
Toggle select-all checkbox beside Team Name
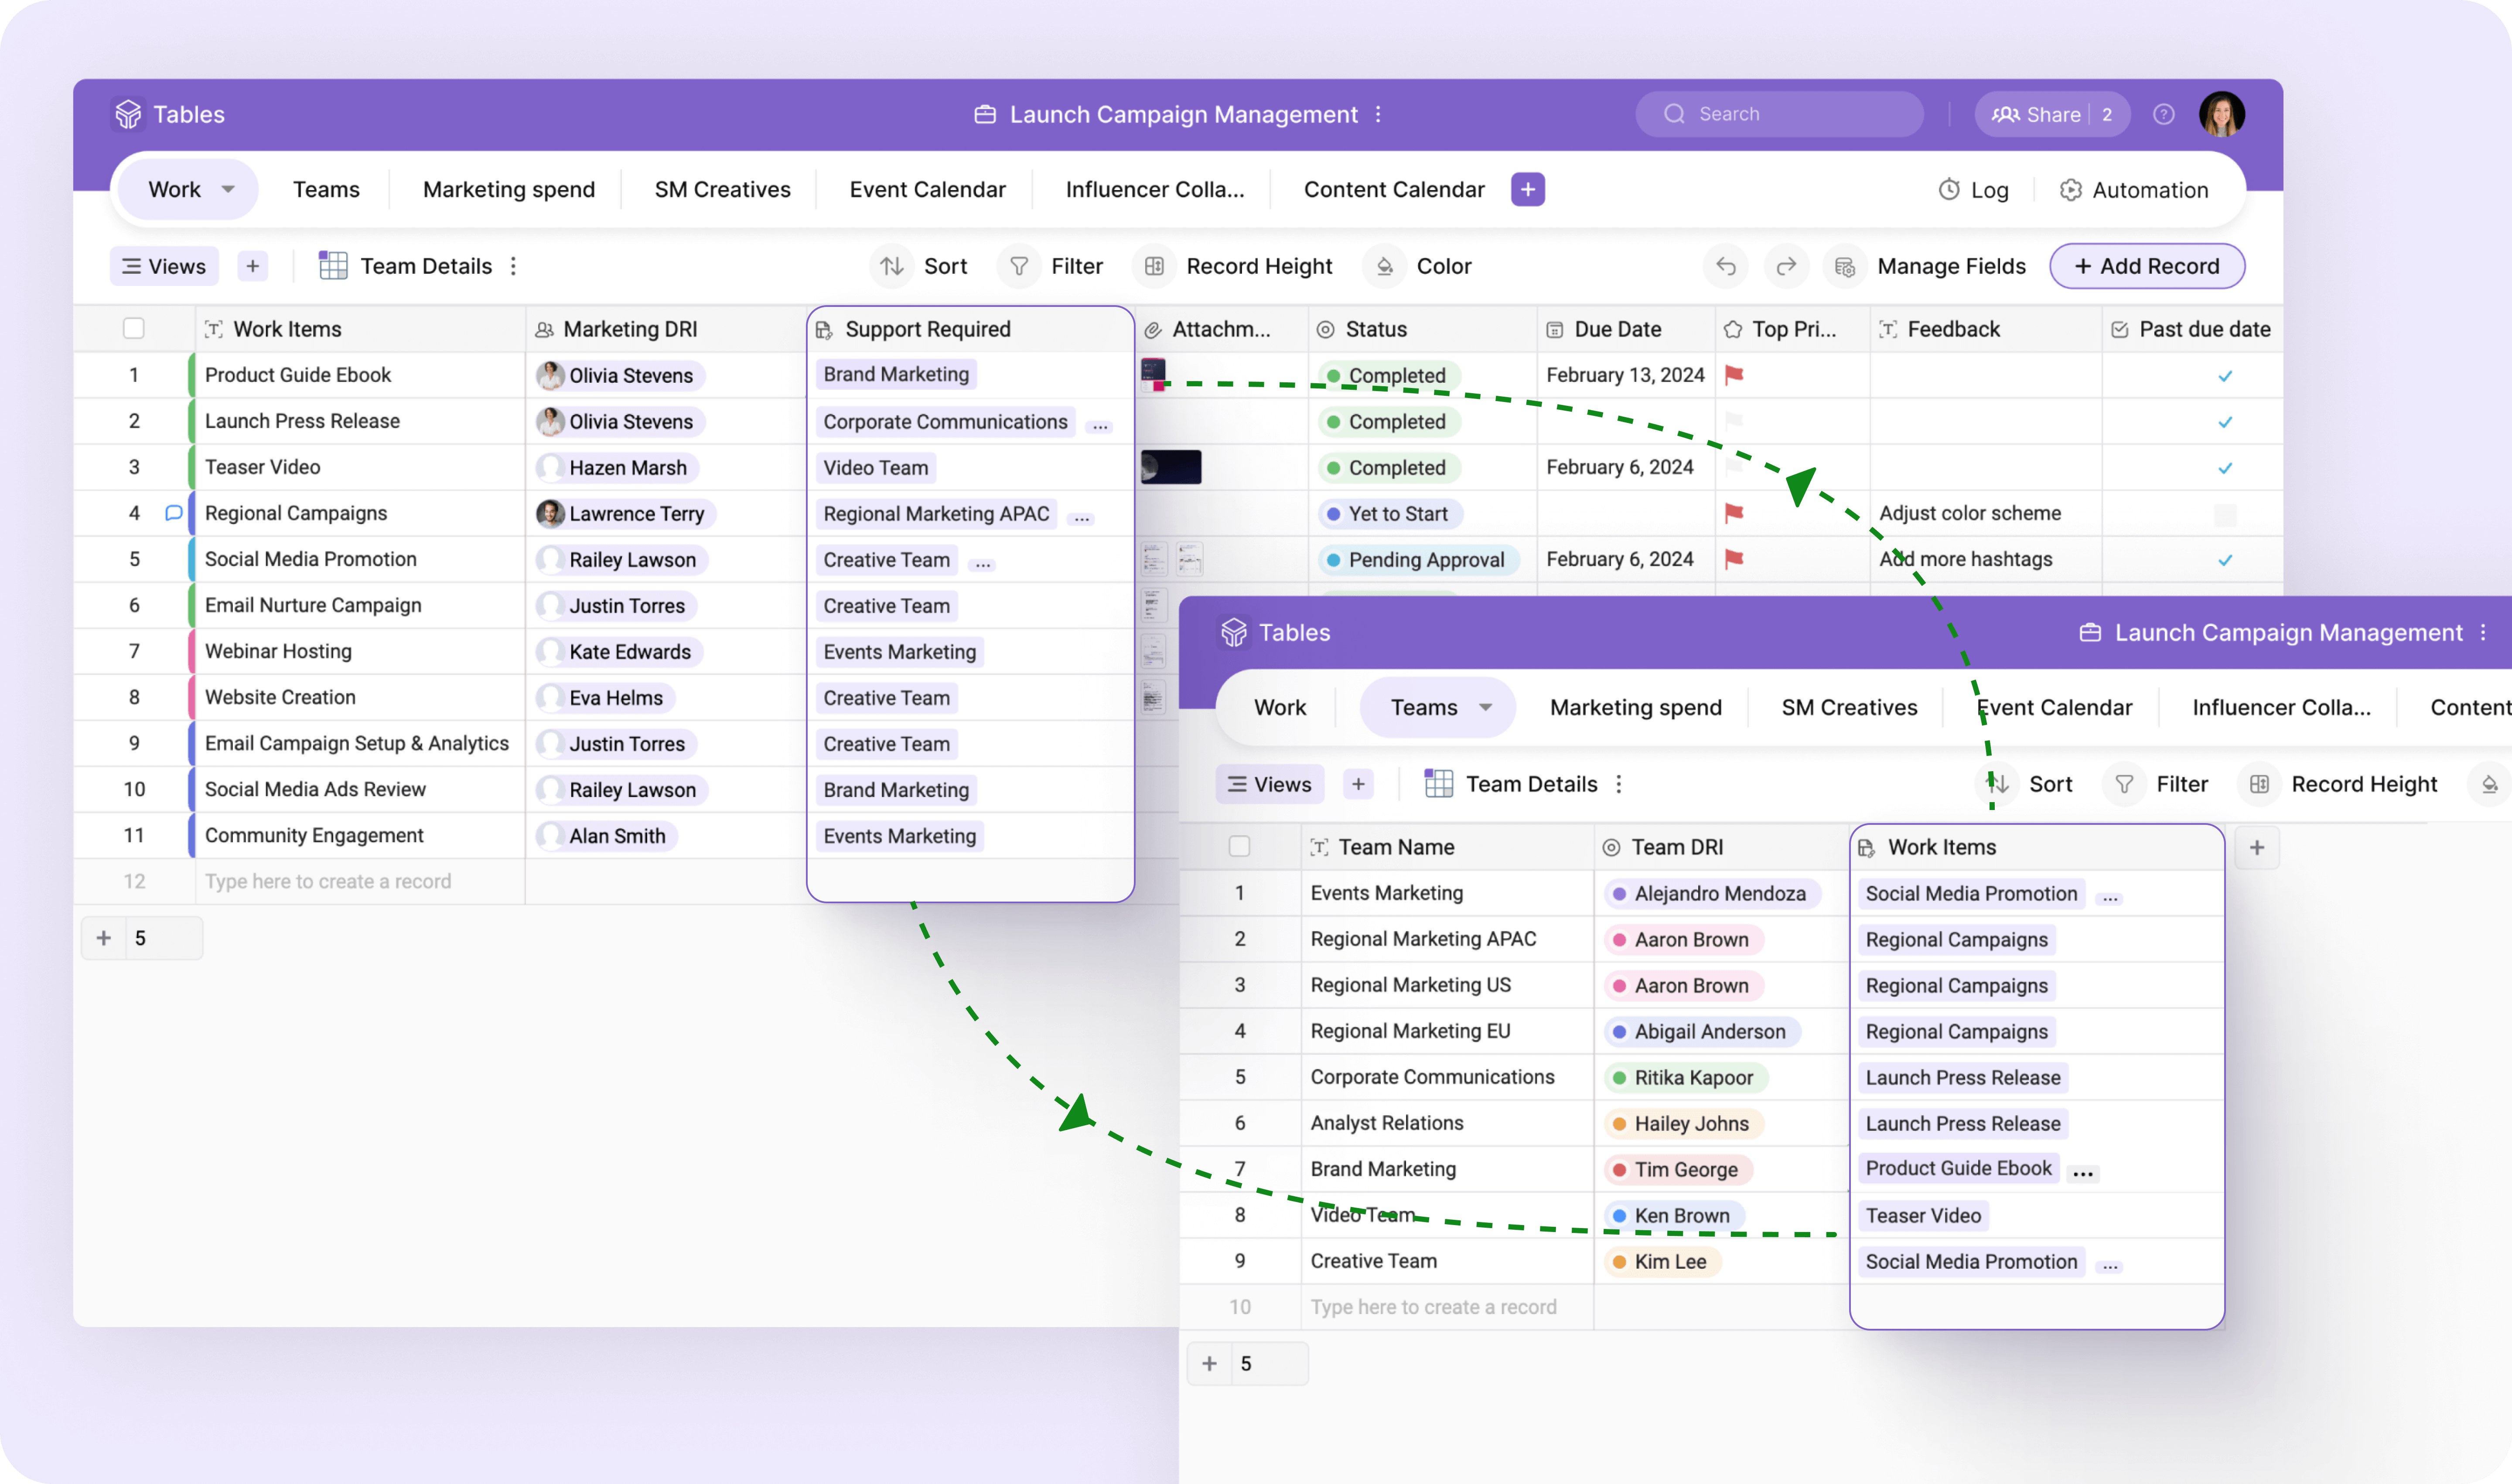pyautogui.click(x=1239, y=847)
